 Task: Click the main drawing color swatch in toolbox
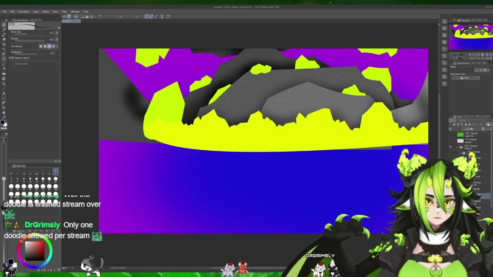point(3,122)
